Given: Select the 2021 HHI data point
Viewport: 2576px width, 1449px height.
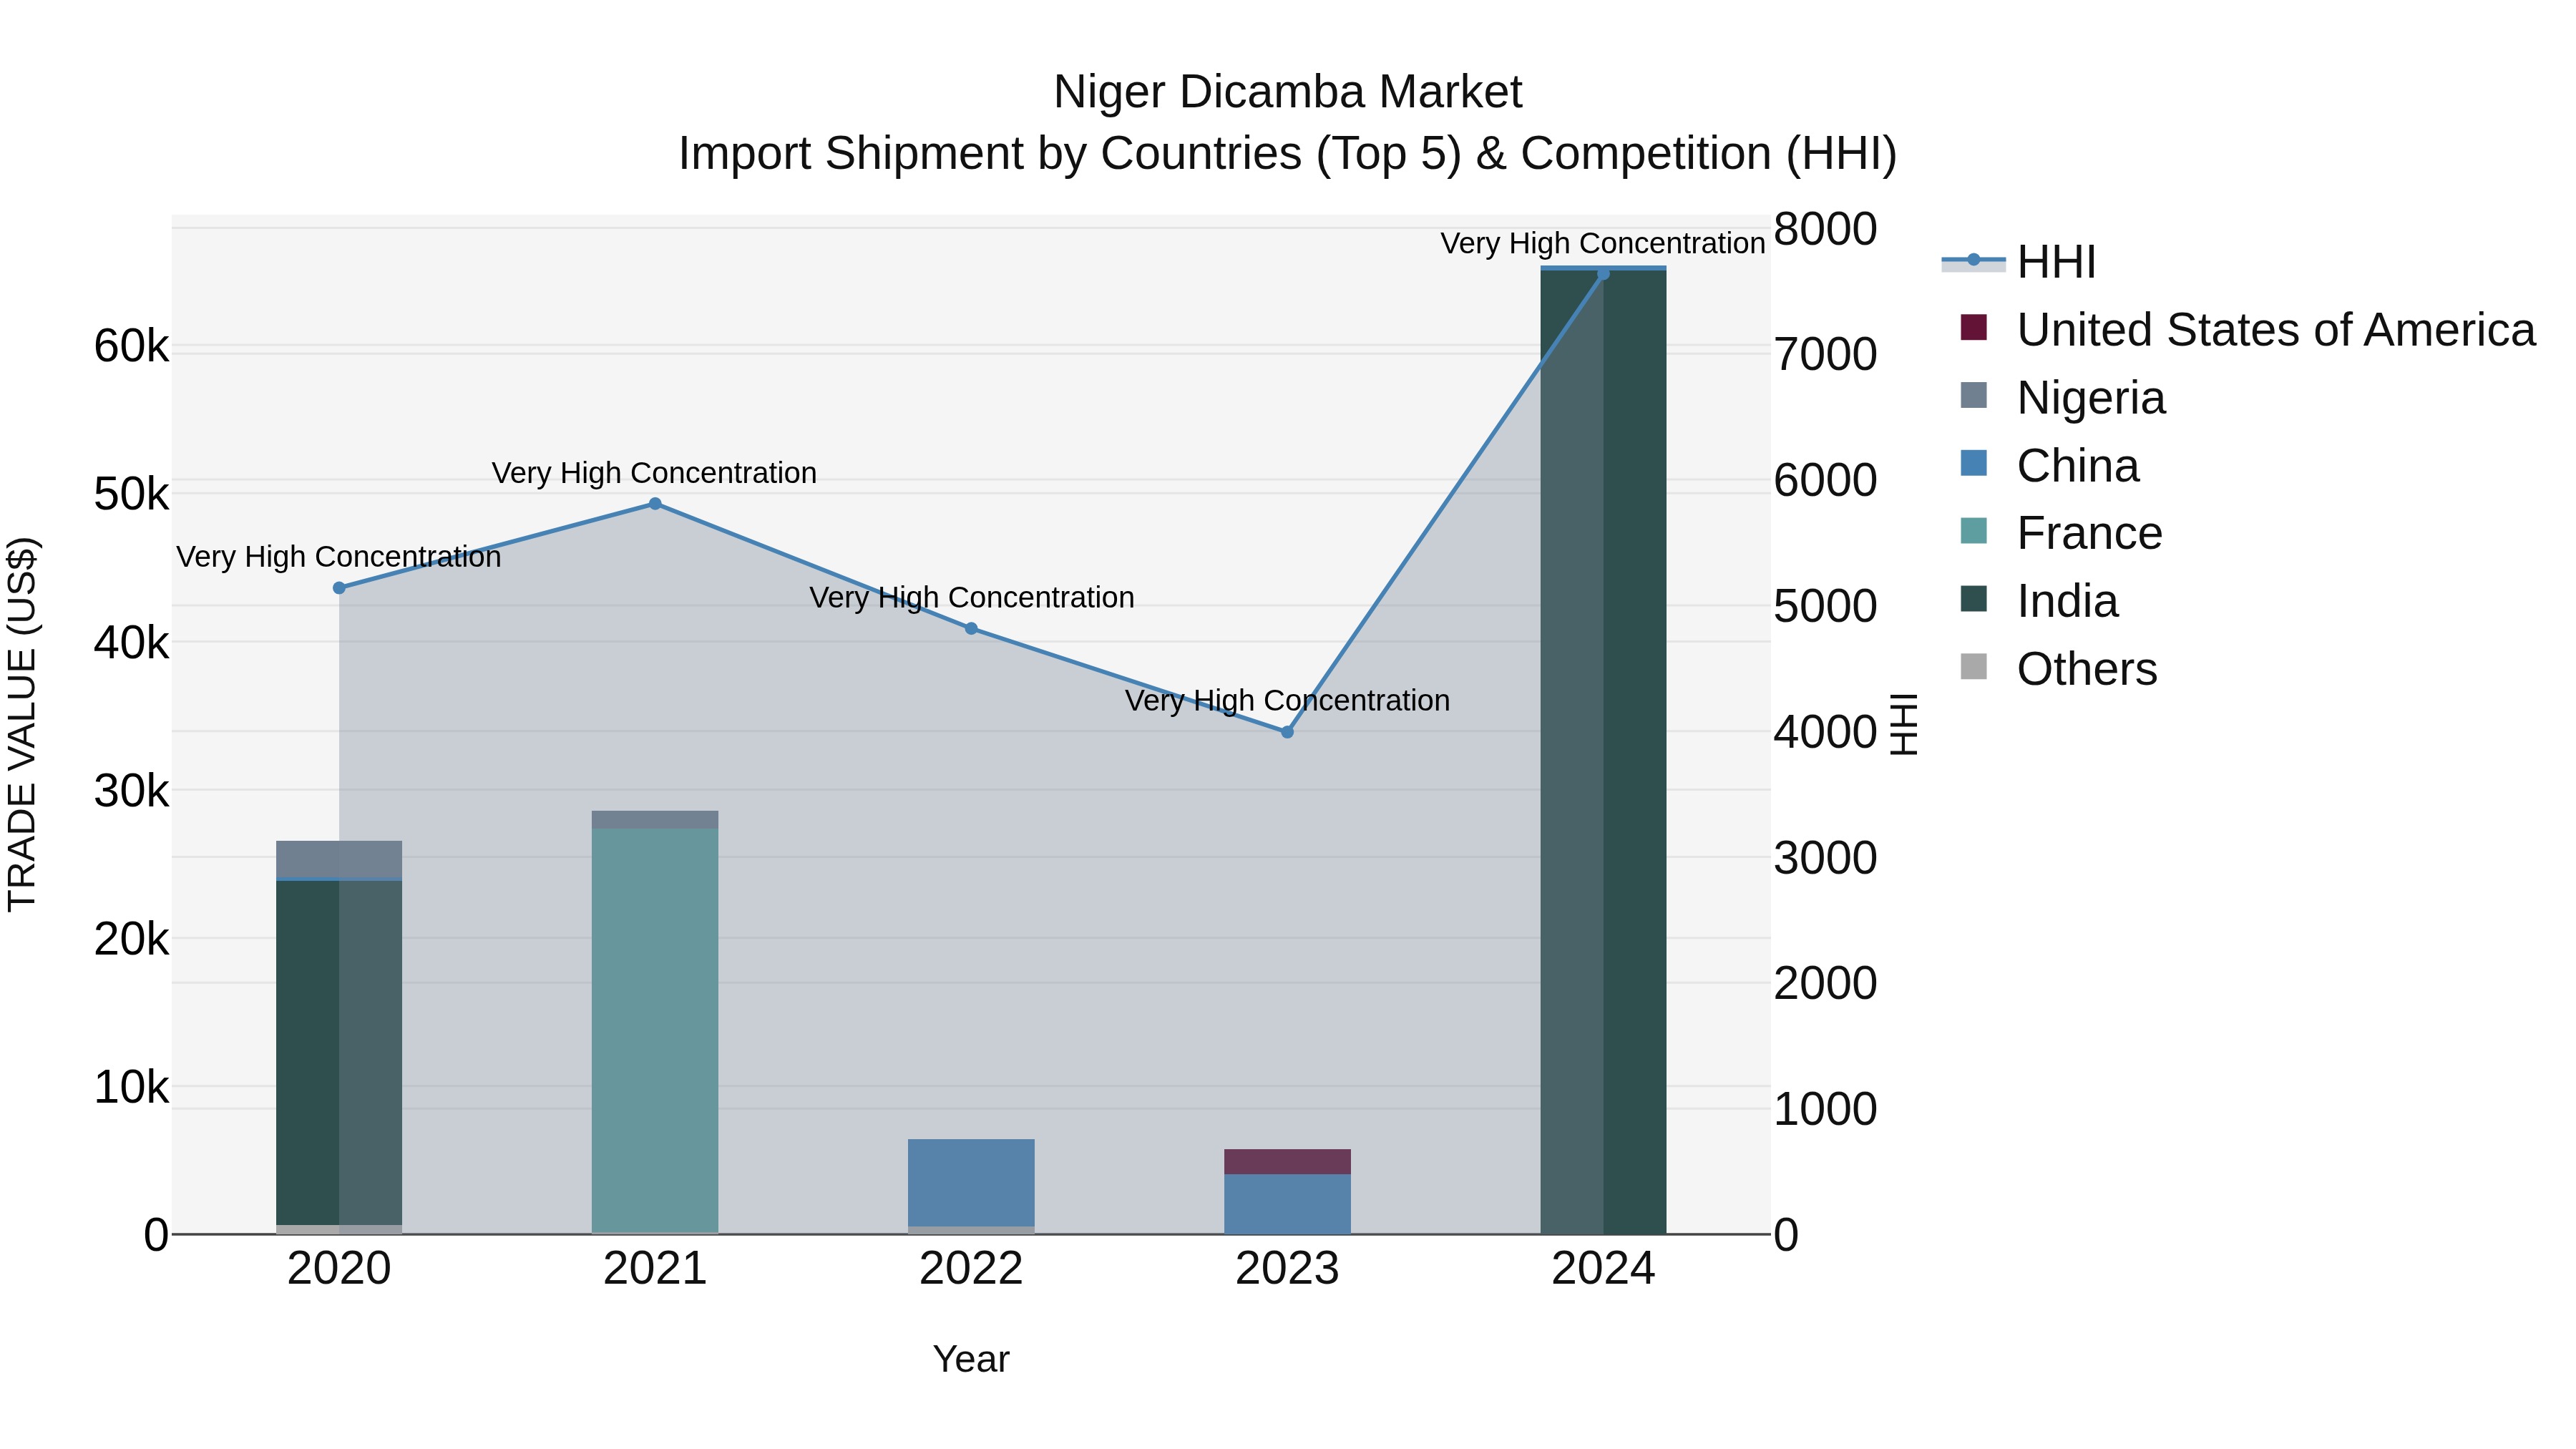Looking at the screenshot, I should pyautogui.click(x=655, y=504).
